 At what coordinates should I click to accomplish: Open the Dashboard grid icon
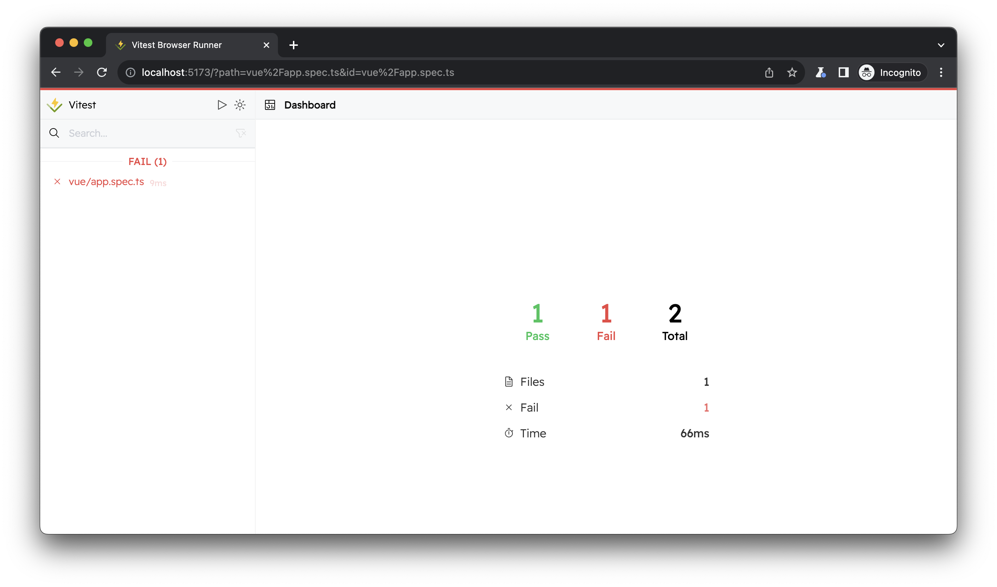coord(270,105)
